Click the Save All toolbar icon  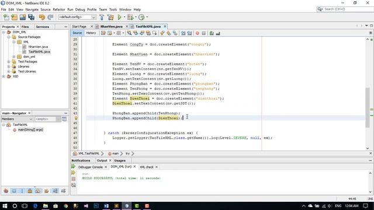click(x=31, y=17)
